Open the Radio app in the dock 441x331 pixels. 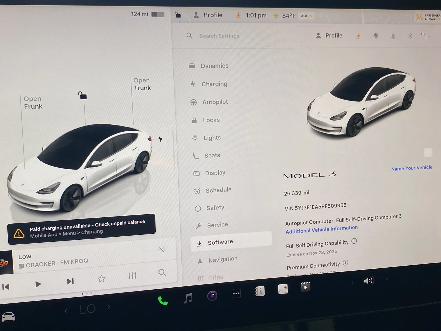pyautogui.click(x=283, y=289)
